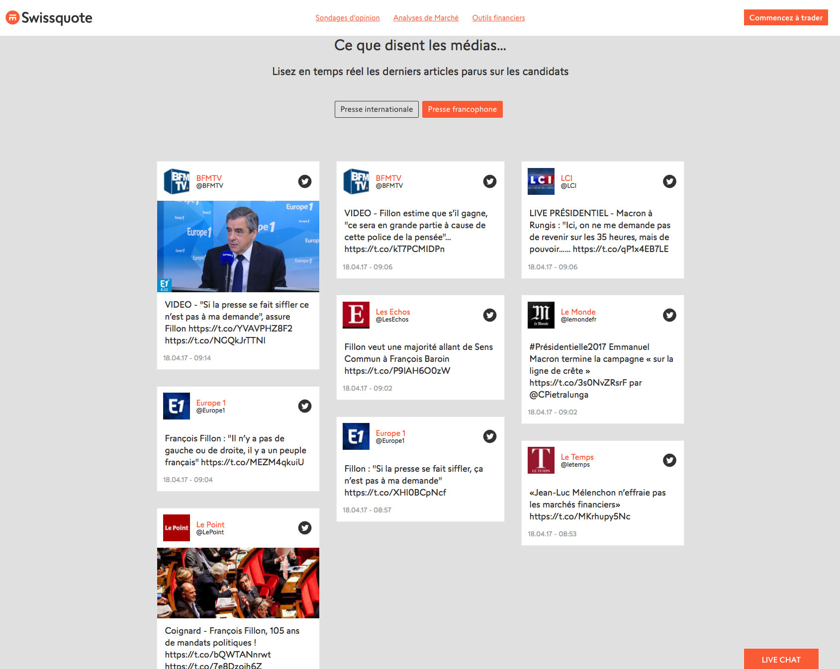Click Twitter icon on Le Temps card
The width and height of the screenshot is (840, 669).
669,460
